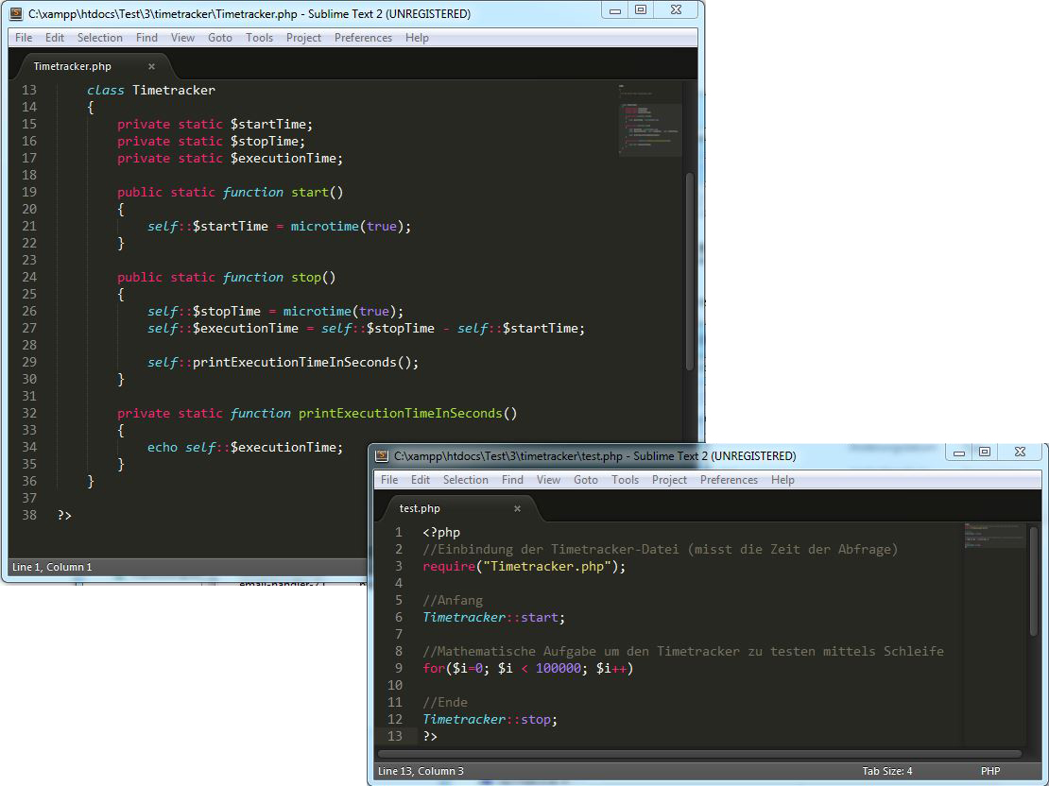
Task: Click horizontal scrollbar in test.php window
Action: point(700,754)
